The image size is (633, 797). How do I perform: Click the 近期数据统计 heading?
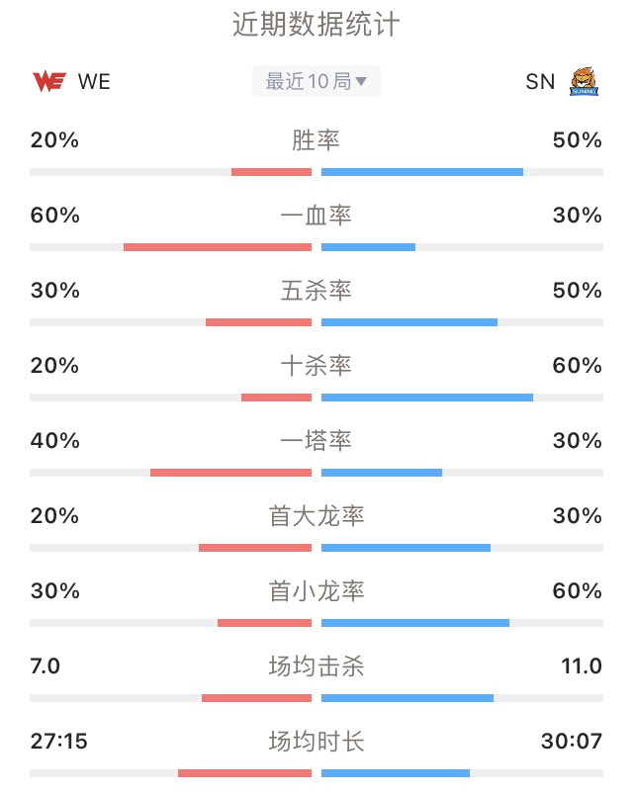[316, 24]
